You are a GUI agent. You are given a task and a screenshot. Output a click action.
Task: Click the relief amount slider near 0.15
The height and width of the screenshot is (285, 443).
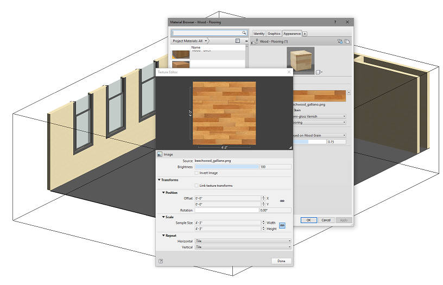[309, 142]
